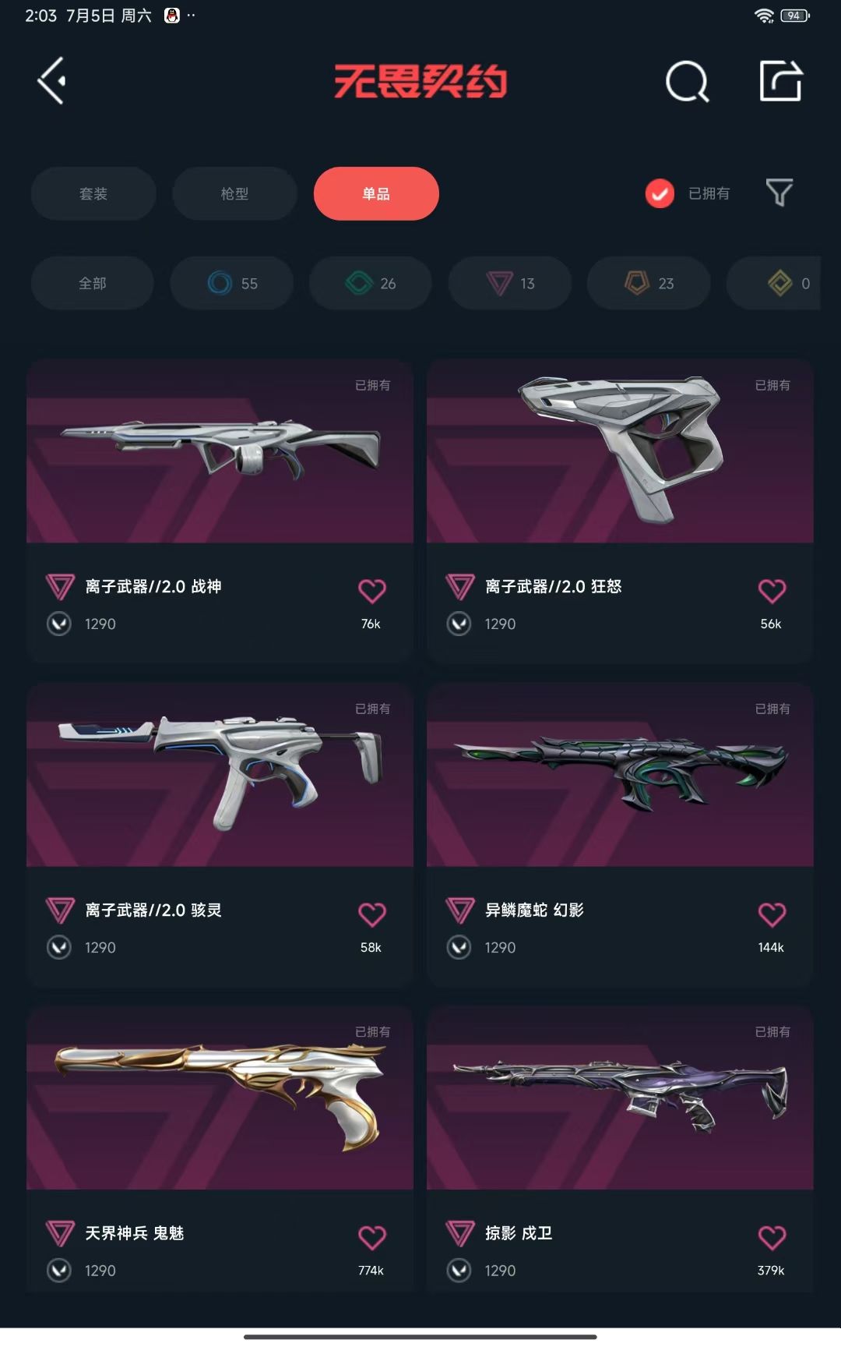This screenshot has width=841, height=1347.
Task: Filter by orange pentagon tier 23
Action: pos(649,283)
